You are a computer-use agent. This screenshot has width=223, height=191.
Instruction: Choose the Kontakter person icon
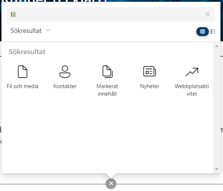(x=65, y=71)
